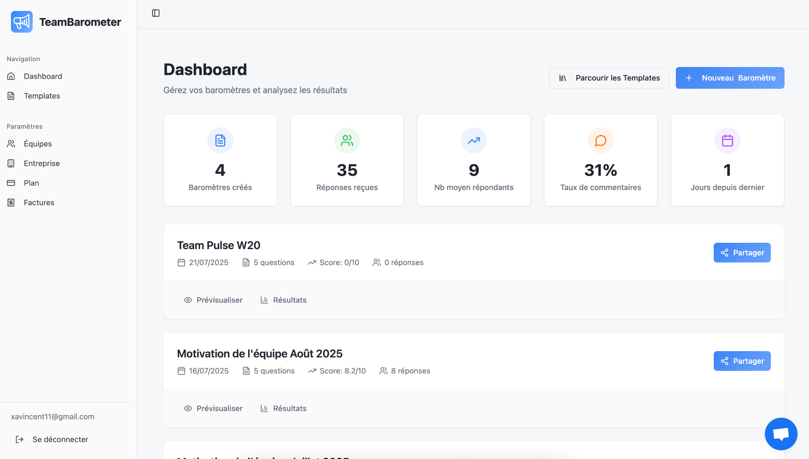The height and width of the screenshot is (459, 809).
Task: Open the chat support bubble
Action: pos(781,434)
